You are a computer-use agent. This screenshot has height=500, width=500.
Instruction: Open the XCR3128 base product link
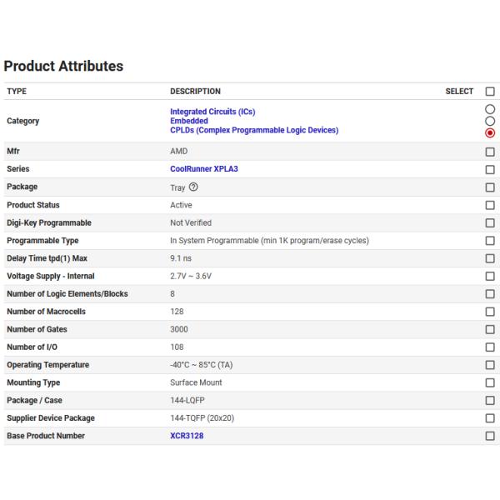pos(187,436)
